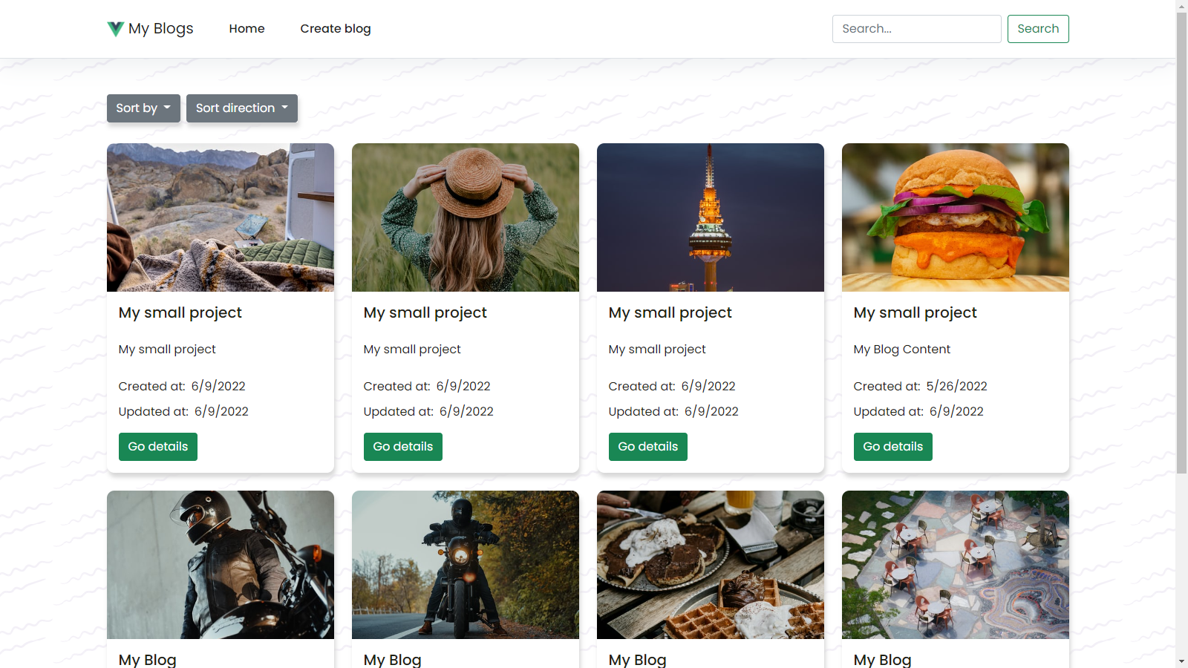Open the burger photo thumbnail
The width and height of the screenshot is (1188, 668).
[956, 217]
